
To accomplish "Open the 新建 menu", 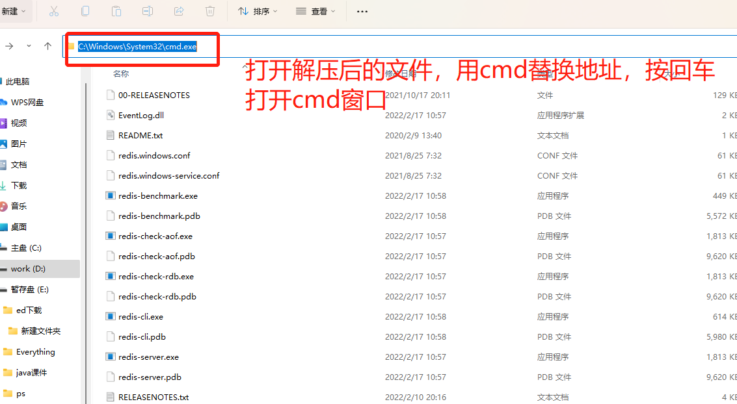I will pos(14,11).
